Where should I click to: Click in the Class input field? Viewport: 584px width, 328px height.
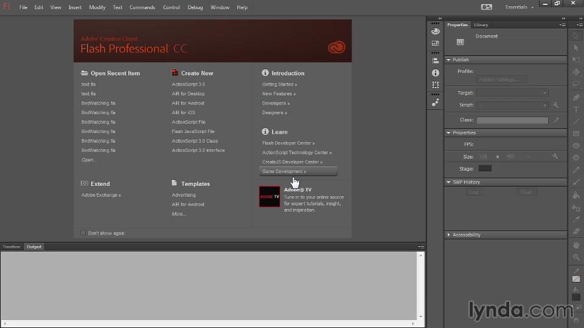click(x=512, y=120)
